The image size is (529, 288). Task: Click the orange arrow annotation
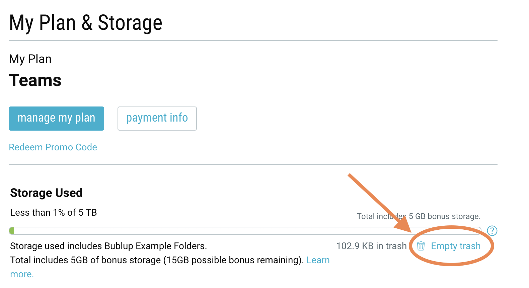tap(379, 202)
